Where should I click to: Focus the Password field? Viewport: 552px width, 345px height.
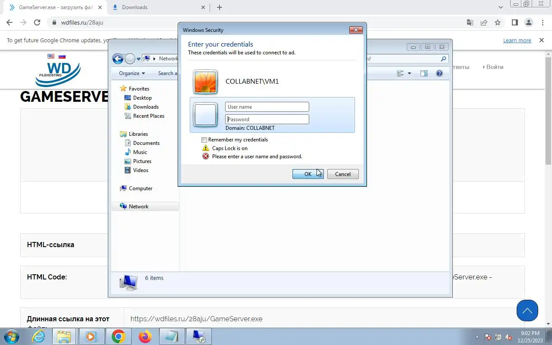click(x=267, y=119)
